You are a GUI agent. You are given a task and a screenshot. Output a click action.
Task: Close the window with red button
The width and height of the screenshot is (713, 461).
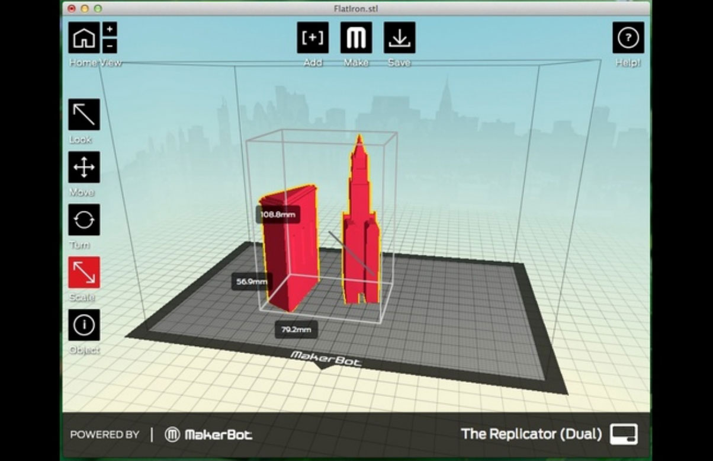coord(72,8)
